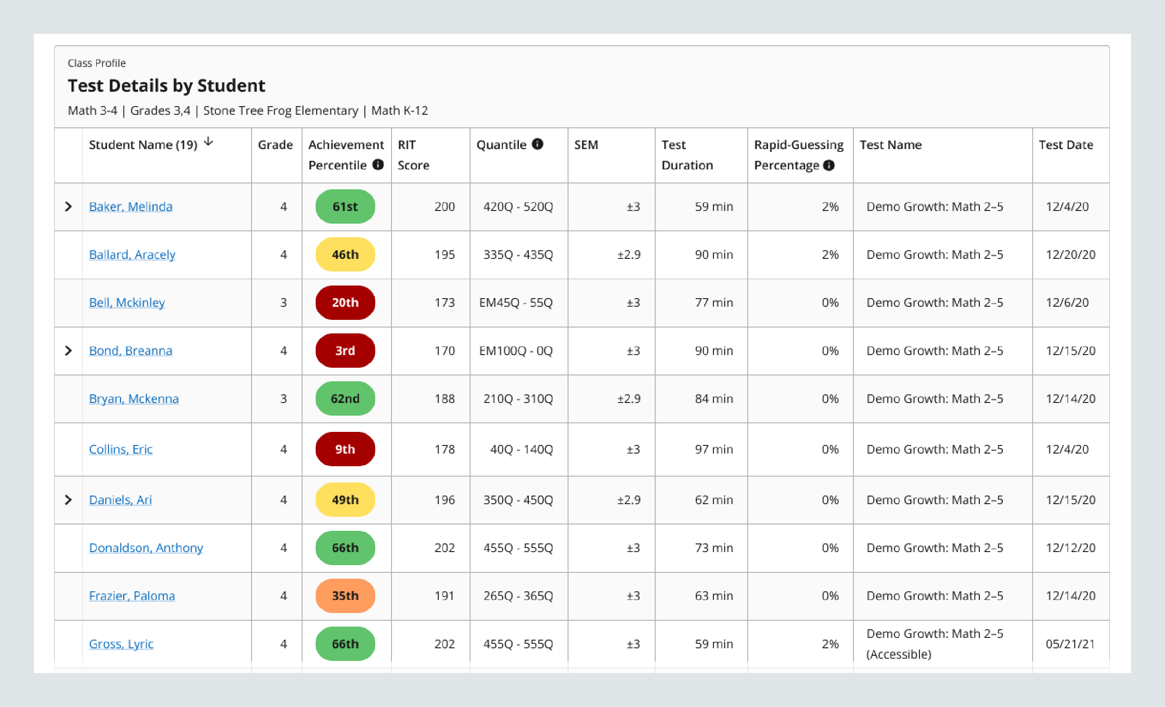Click the yellow 46th percentile badge
1165x707 pixels.
(x=345, y=254)
